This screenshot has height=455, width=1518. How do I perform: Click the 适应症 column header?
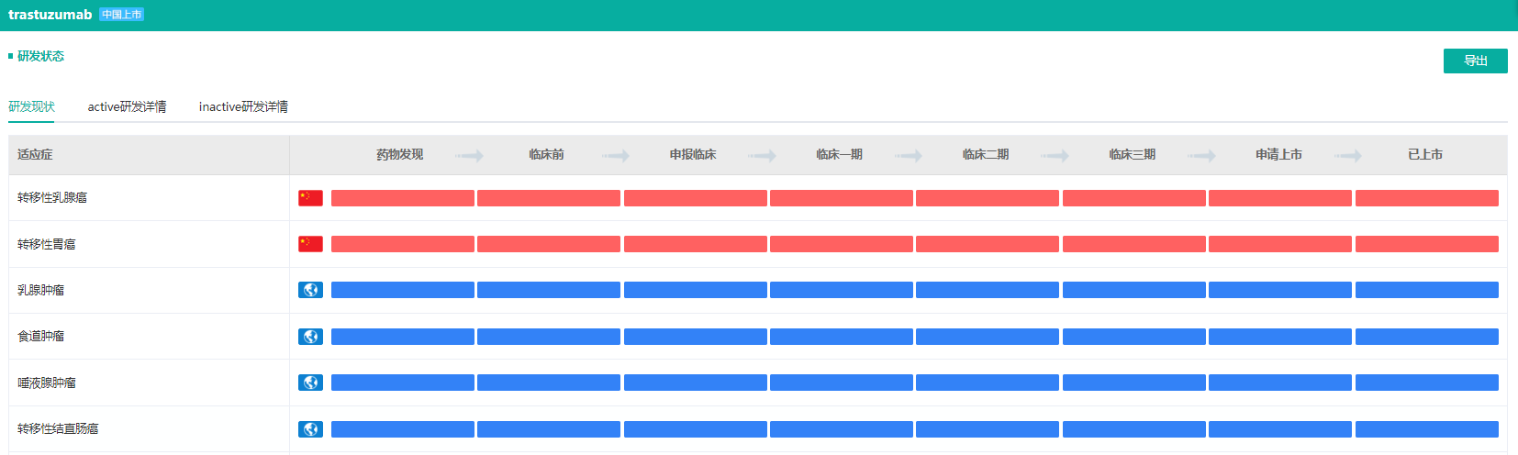[35, 155]
